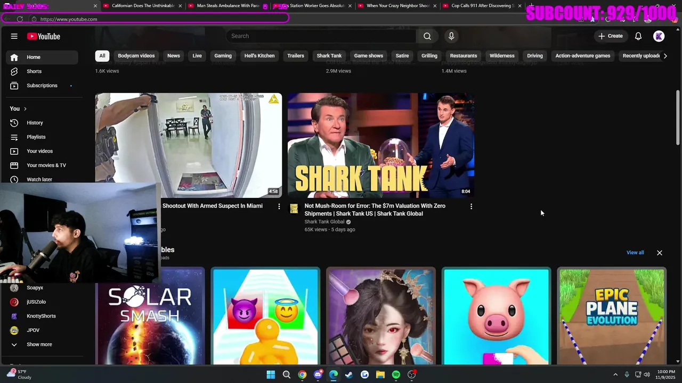Select the Satire filter chip
Viewport: 682px width, 383px height.
[x=402, y=56]
